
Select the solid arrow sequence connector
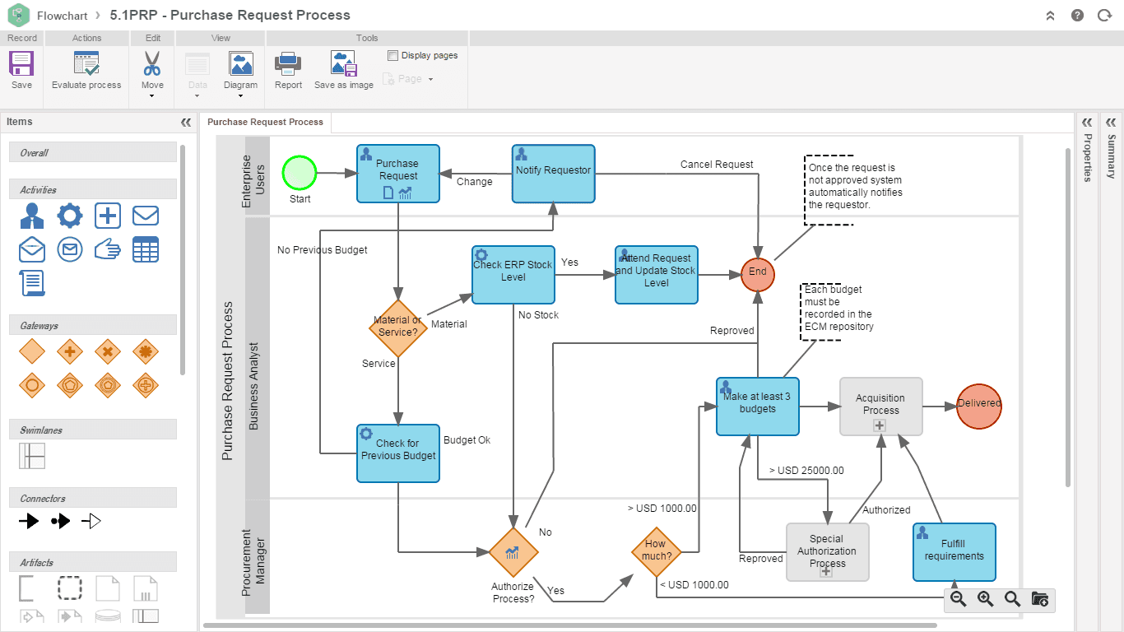click(29, 521)
